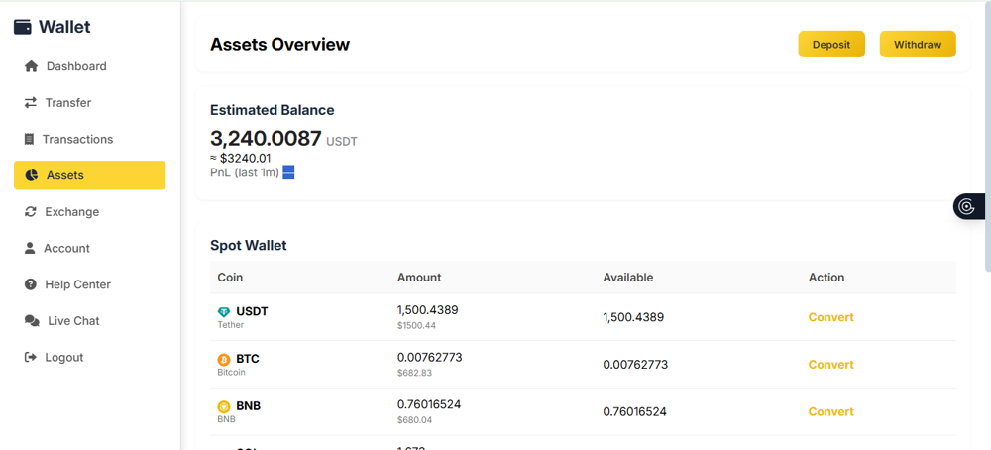Click the Assets pie chart icon
Image resolution: width=991 pixels, height=450 pixels.
(x=31, y=175)
